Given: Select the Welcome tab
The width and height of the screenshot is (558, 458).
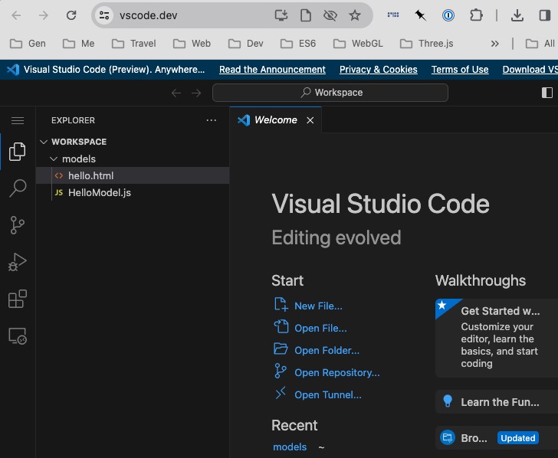Looking at the screenshot, I should coord(275,120).
